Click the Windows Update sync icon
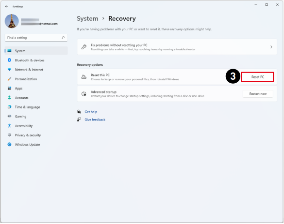 pyautogui.click(x=9, y=144)
